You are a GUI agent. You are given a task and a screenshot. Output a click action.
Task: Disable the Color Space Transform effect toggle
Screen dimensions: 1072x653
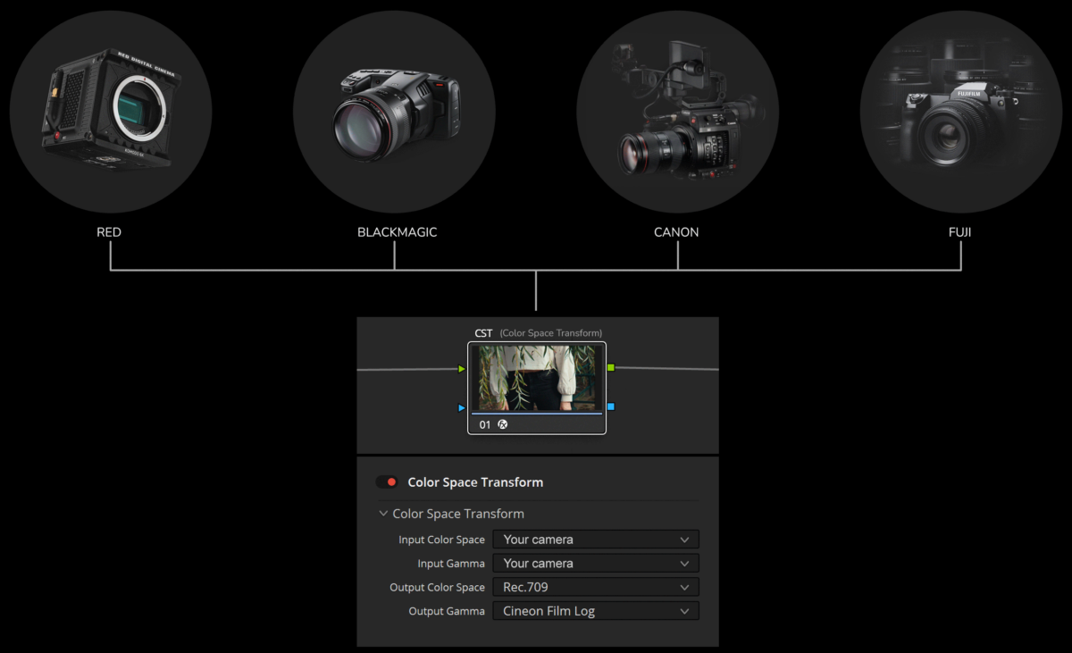tap(388, 482)
